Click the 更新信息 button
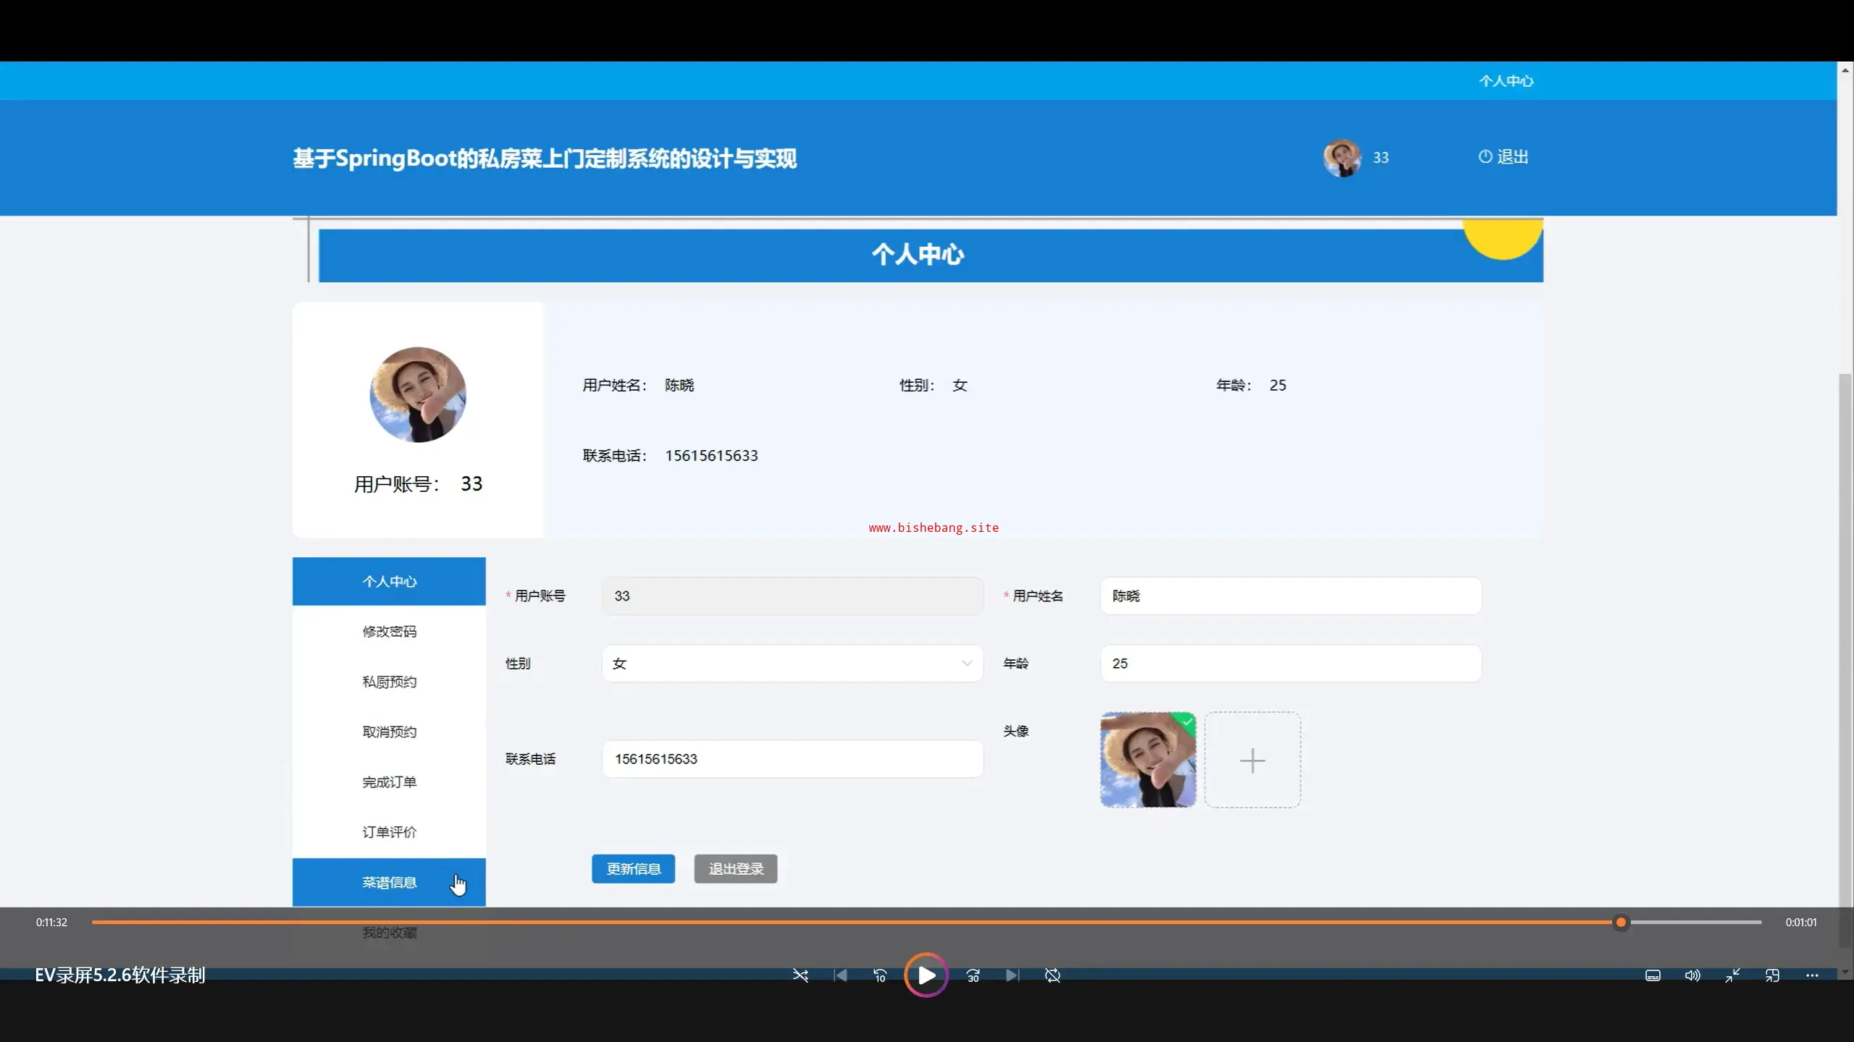This screenshot has width=1854, height=1042. (x=633, y=868)
